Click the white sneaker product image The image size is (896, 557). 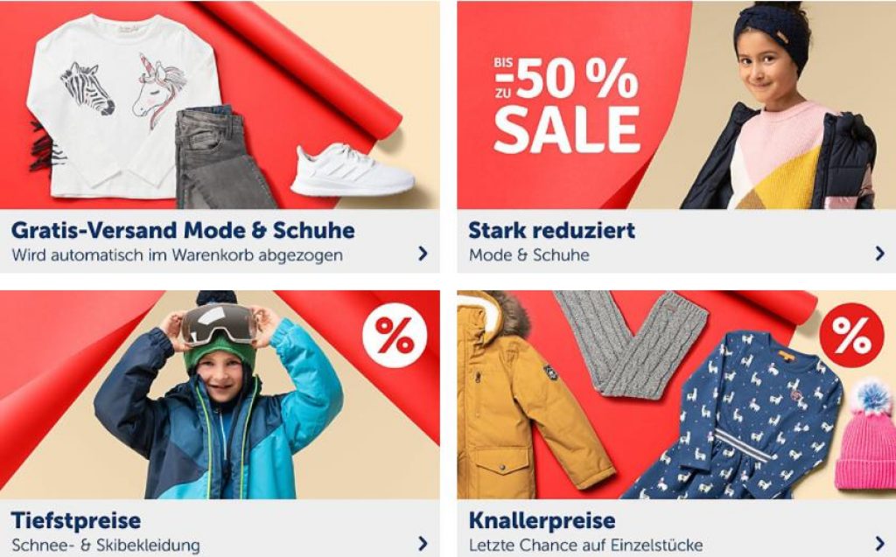pyautogui.click(x=353, y=170)
